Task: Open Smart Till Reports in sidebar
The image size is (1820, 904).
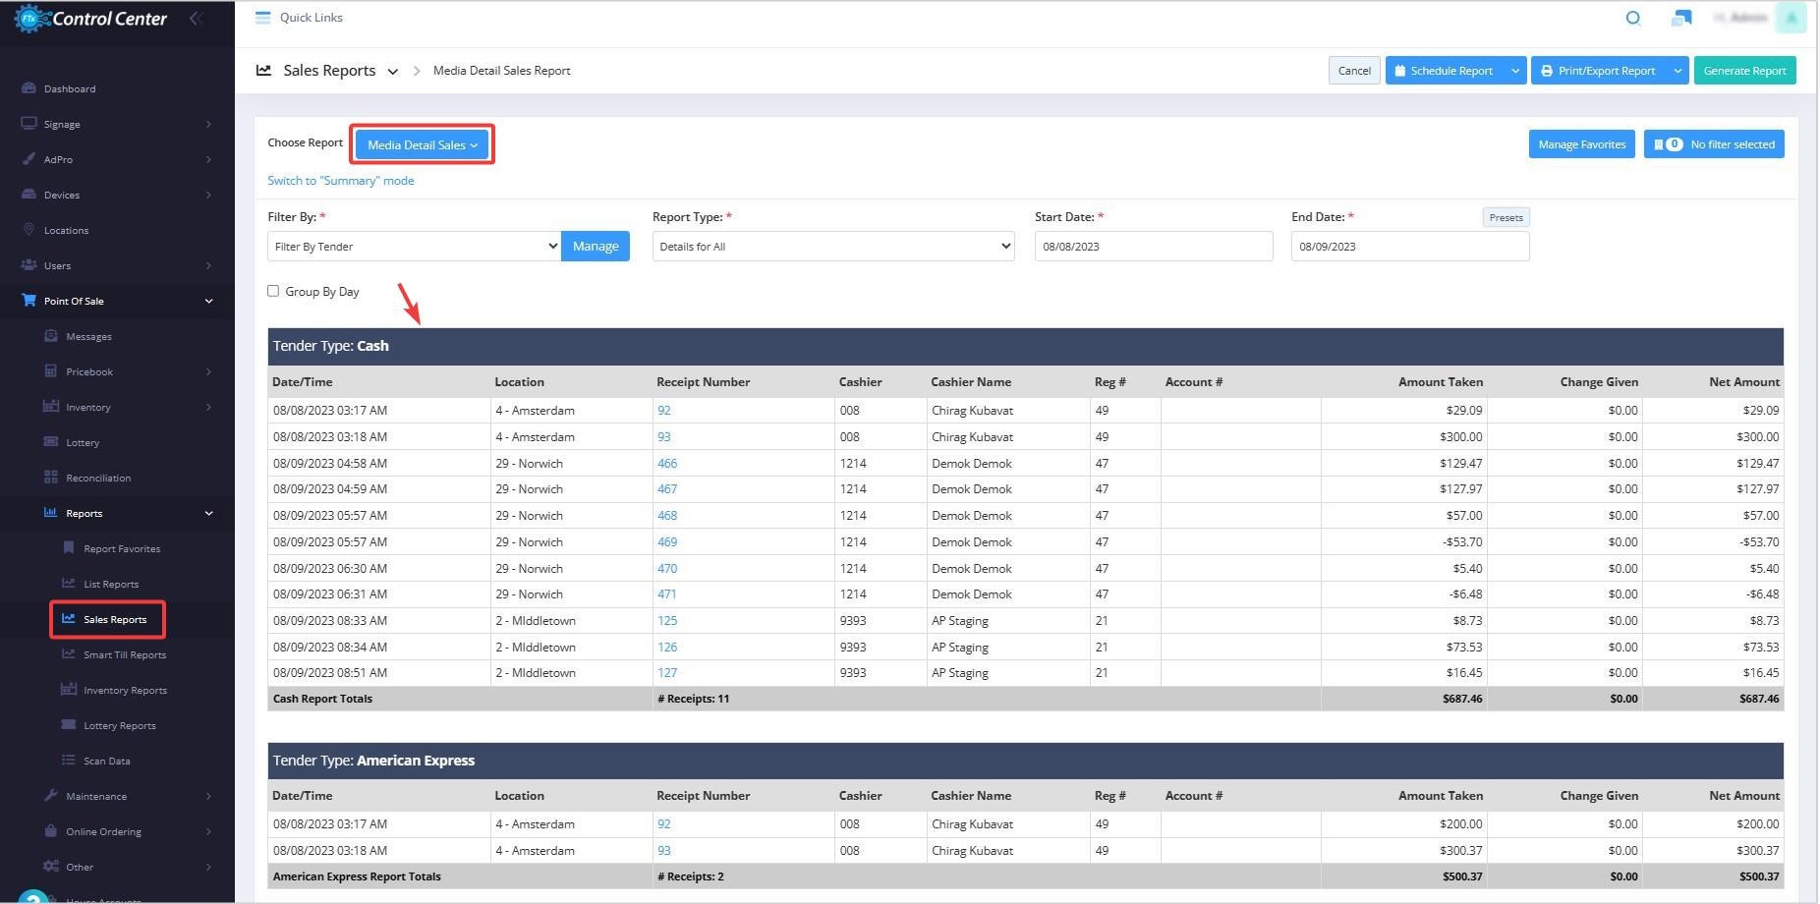Action: pos(125,654)
